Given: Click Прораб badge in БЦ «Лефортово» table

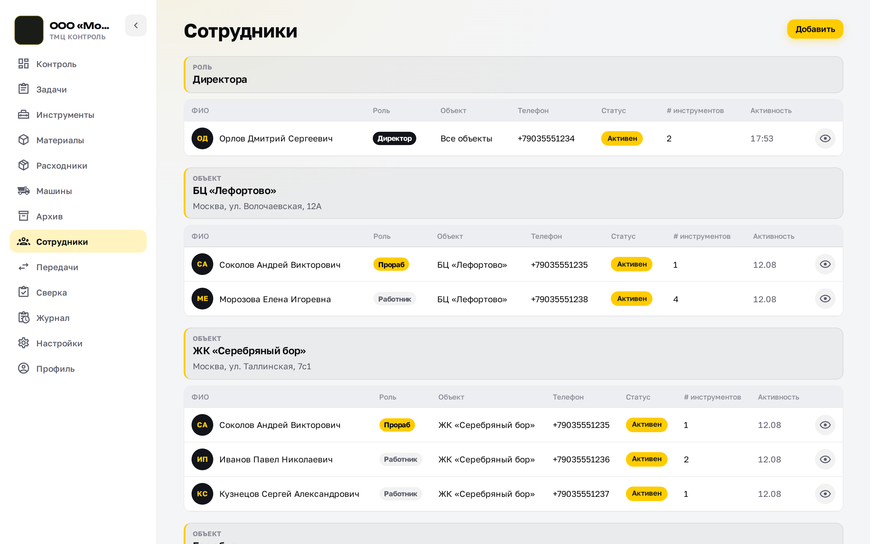Looking at the screenshot, I should [391, 264].
